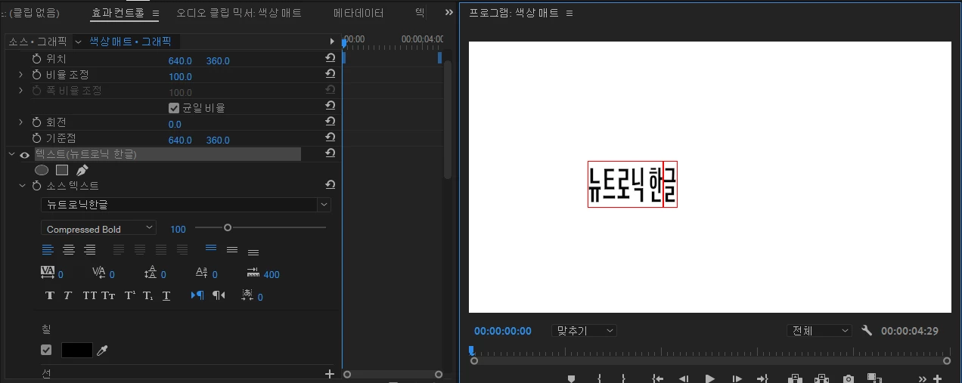This screenshot has width=962, height=383.
Task: Reset the 텍스트(뉴트로닉 한글) effect
Action: [330, 153]
